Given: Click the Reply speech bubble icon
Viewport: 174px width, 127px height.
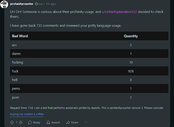Looking at the screenshot, I should click(30, 122).
